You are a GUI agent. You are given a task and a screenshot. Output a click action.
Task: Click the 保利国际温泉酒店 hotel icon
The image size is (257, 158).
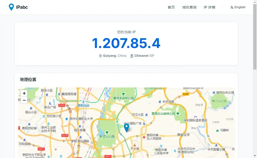195,116
